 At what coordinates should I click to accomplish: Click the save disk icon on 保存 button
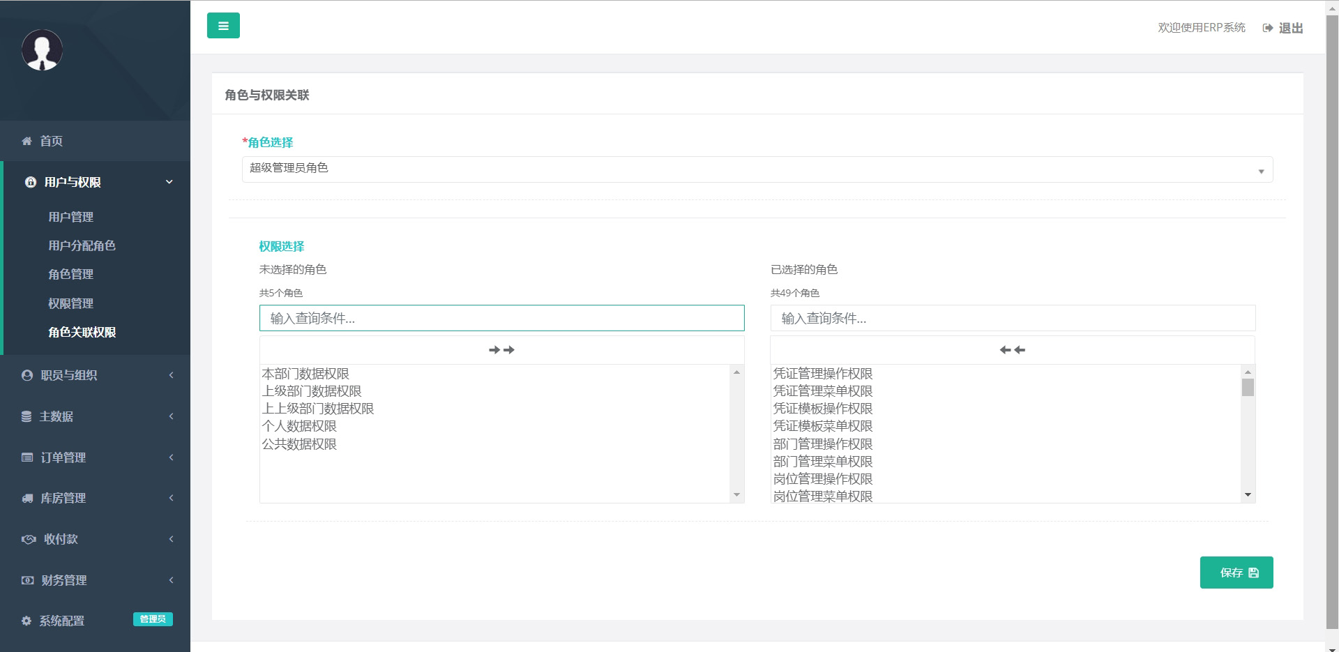(1255, 573)
